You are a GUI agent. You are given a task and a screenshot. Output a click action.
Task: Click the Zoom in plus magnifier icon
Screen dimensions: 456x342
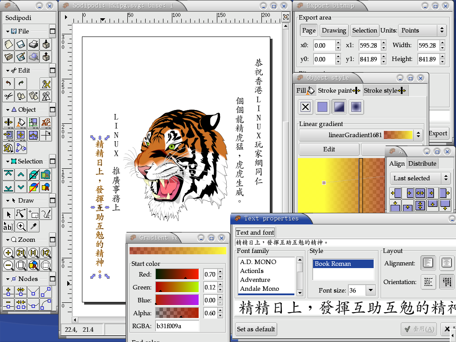point(8,253)
